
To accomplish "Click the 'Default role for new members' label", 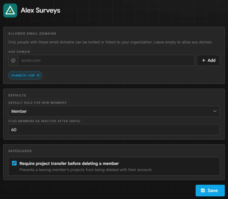I will pos(37,103).
